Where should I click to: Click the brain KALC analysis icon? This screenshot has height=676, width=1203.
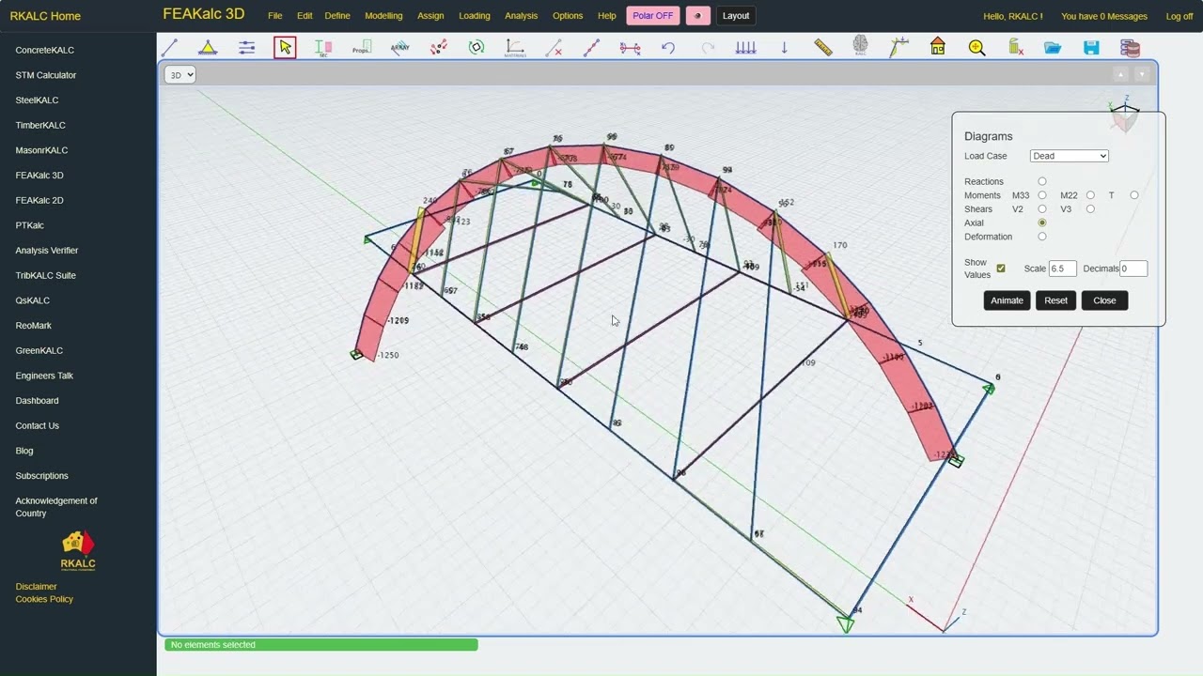coord(861,46)
